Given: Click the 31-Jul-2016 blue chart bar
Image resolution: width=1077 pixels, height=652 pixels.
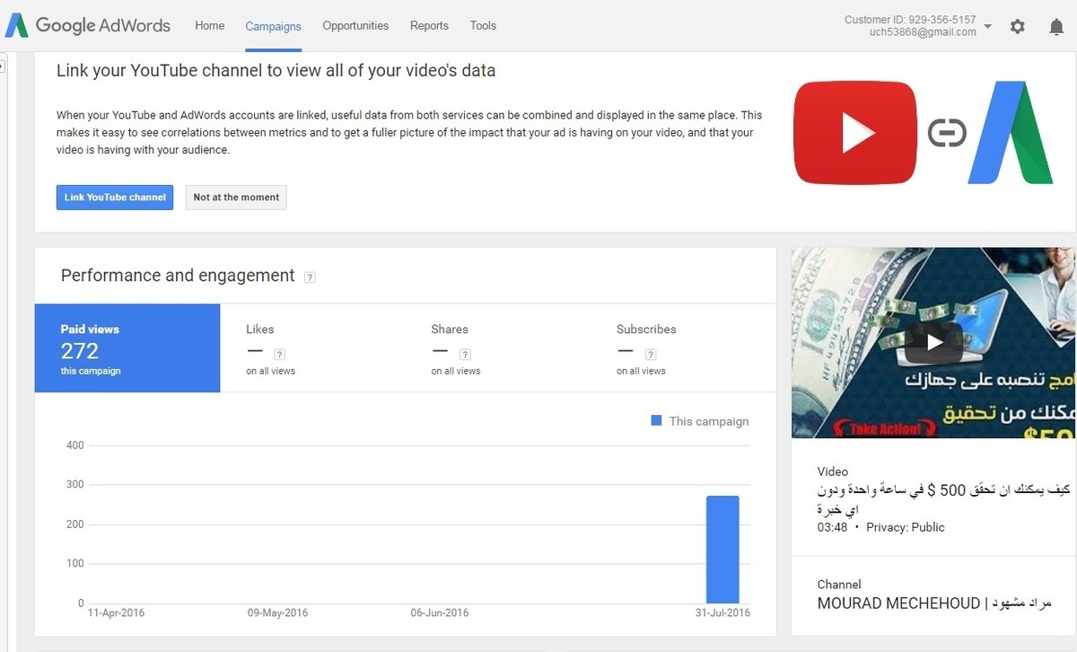Looking at the screenshot, I should click(x=722, y=550).
